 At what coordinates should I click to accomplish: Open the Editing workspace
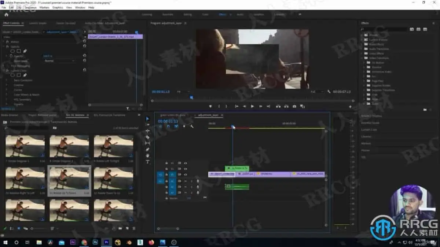188,15
